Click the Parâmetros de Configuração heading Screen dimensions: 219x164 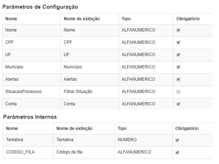[x=40, y=7]
